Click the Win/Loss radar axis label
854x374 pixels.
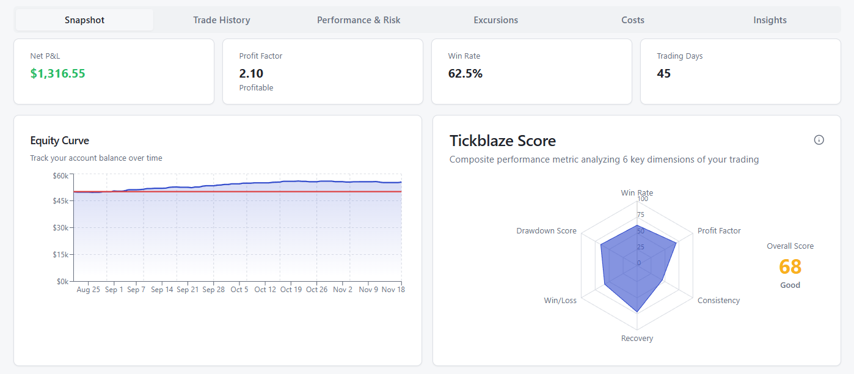pos(560,301)
